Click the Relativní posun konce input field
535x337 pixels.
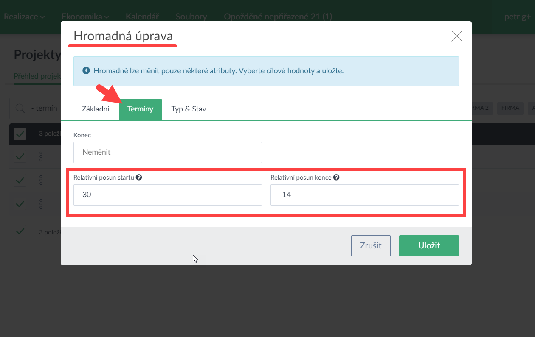[x=364, y=195]
